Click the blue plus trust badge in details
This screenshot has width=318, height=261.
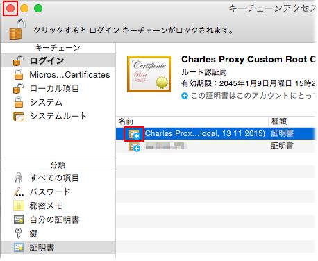pos(185,96)
